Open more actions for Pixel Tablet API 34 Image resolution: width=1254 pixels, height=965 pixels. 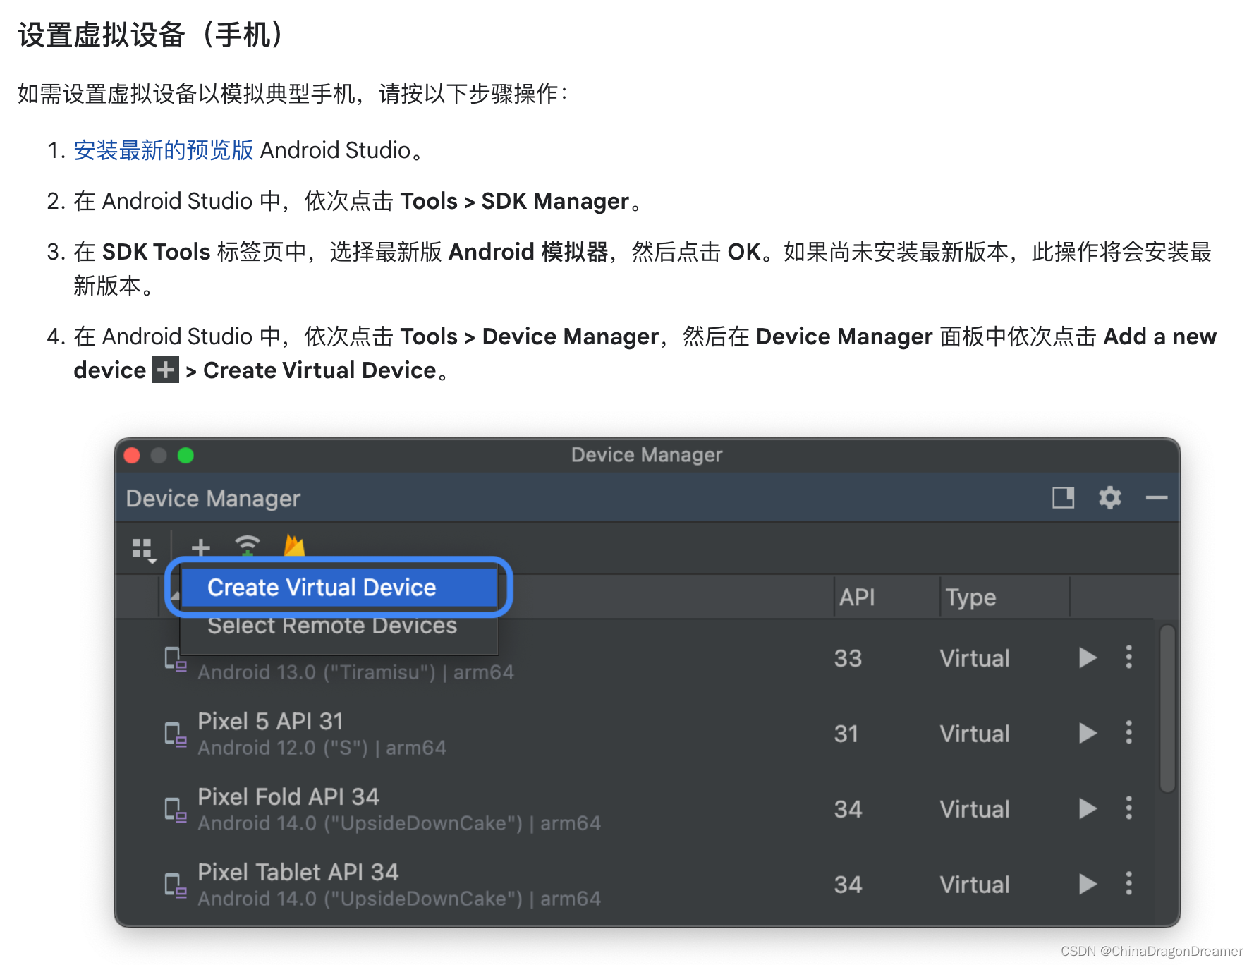click(x=1129, y=883)
